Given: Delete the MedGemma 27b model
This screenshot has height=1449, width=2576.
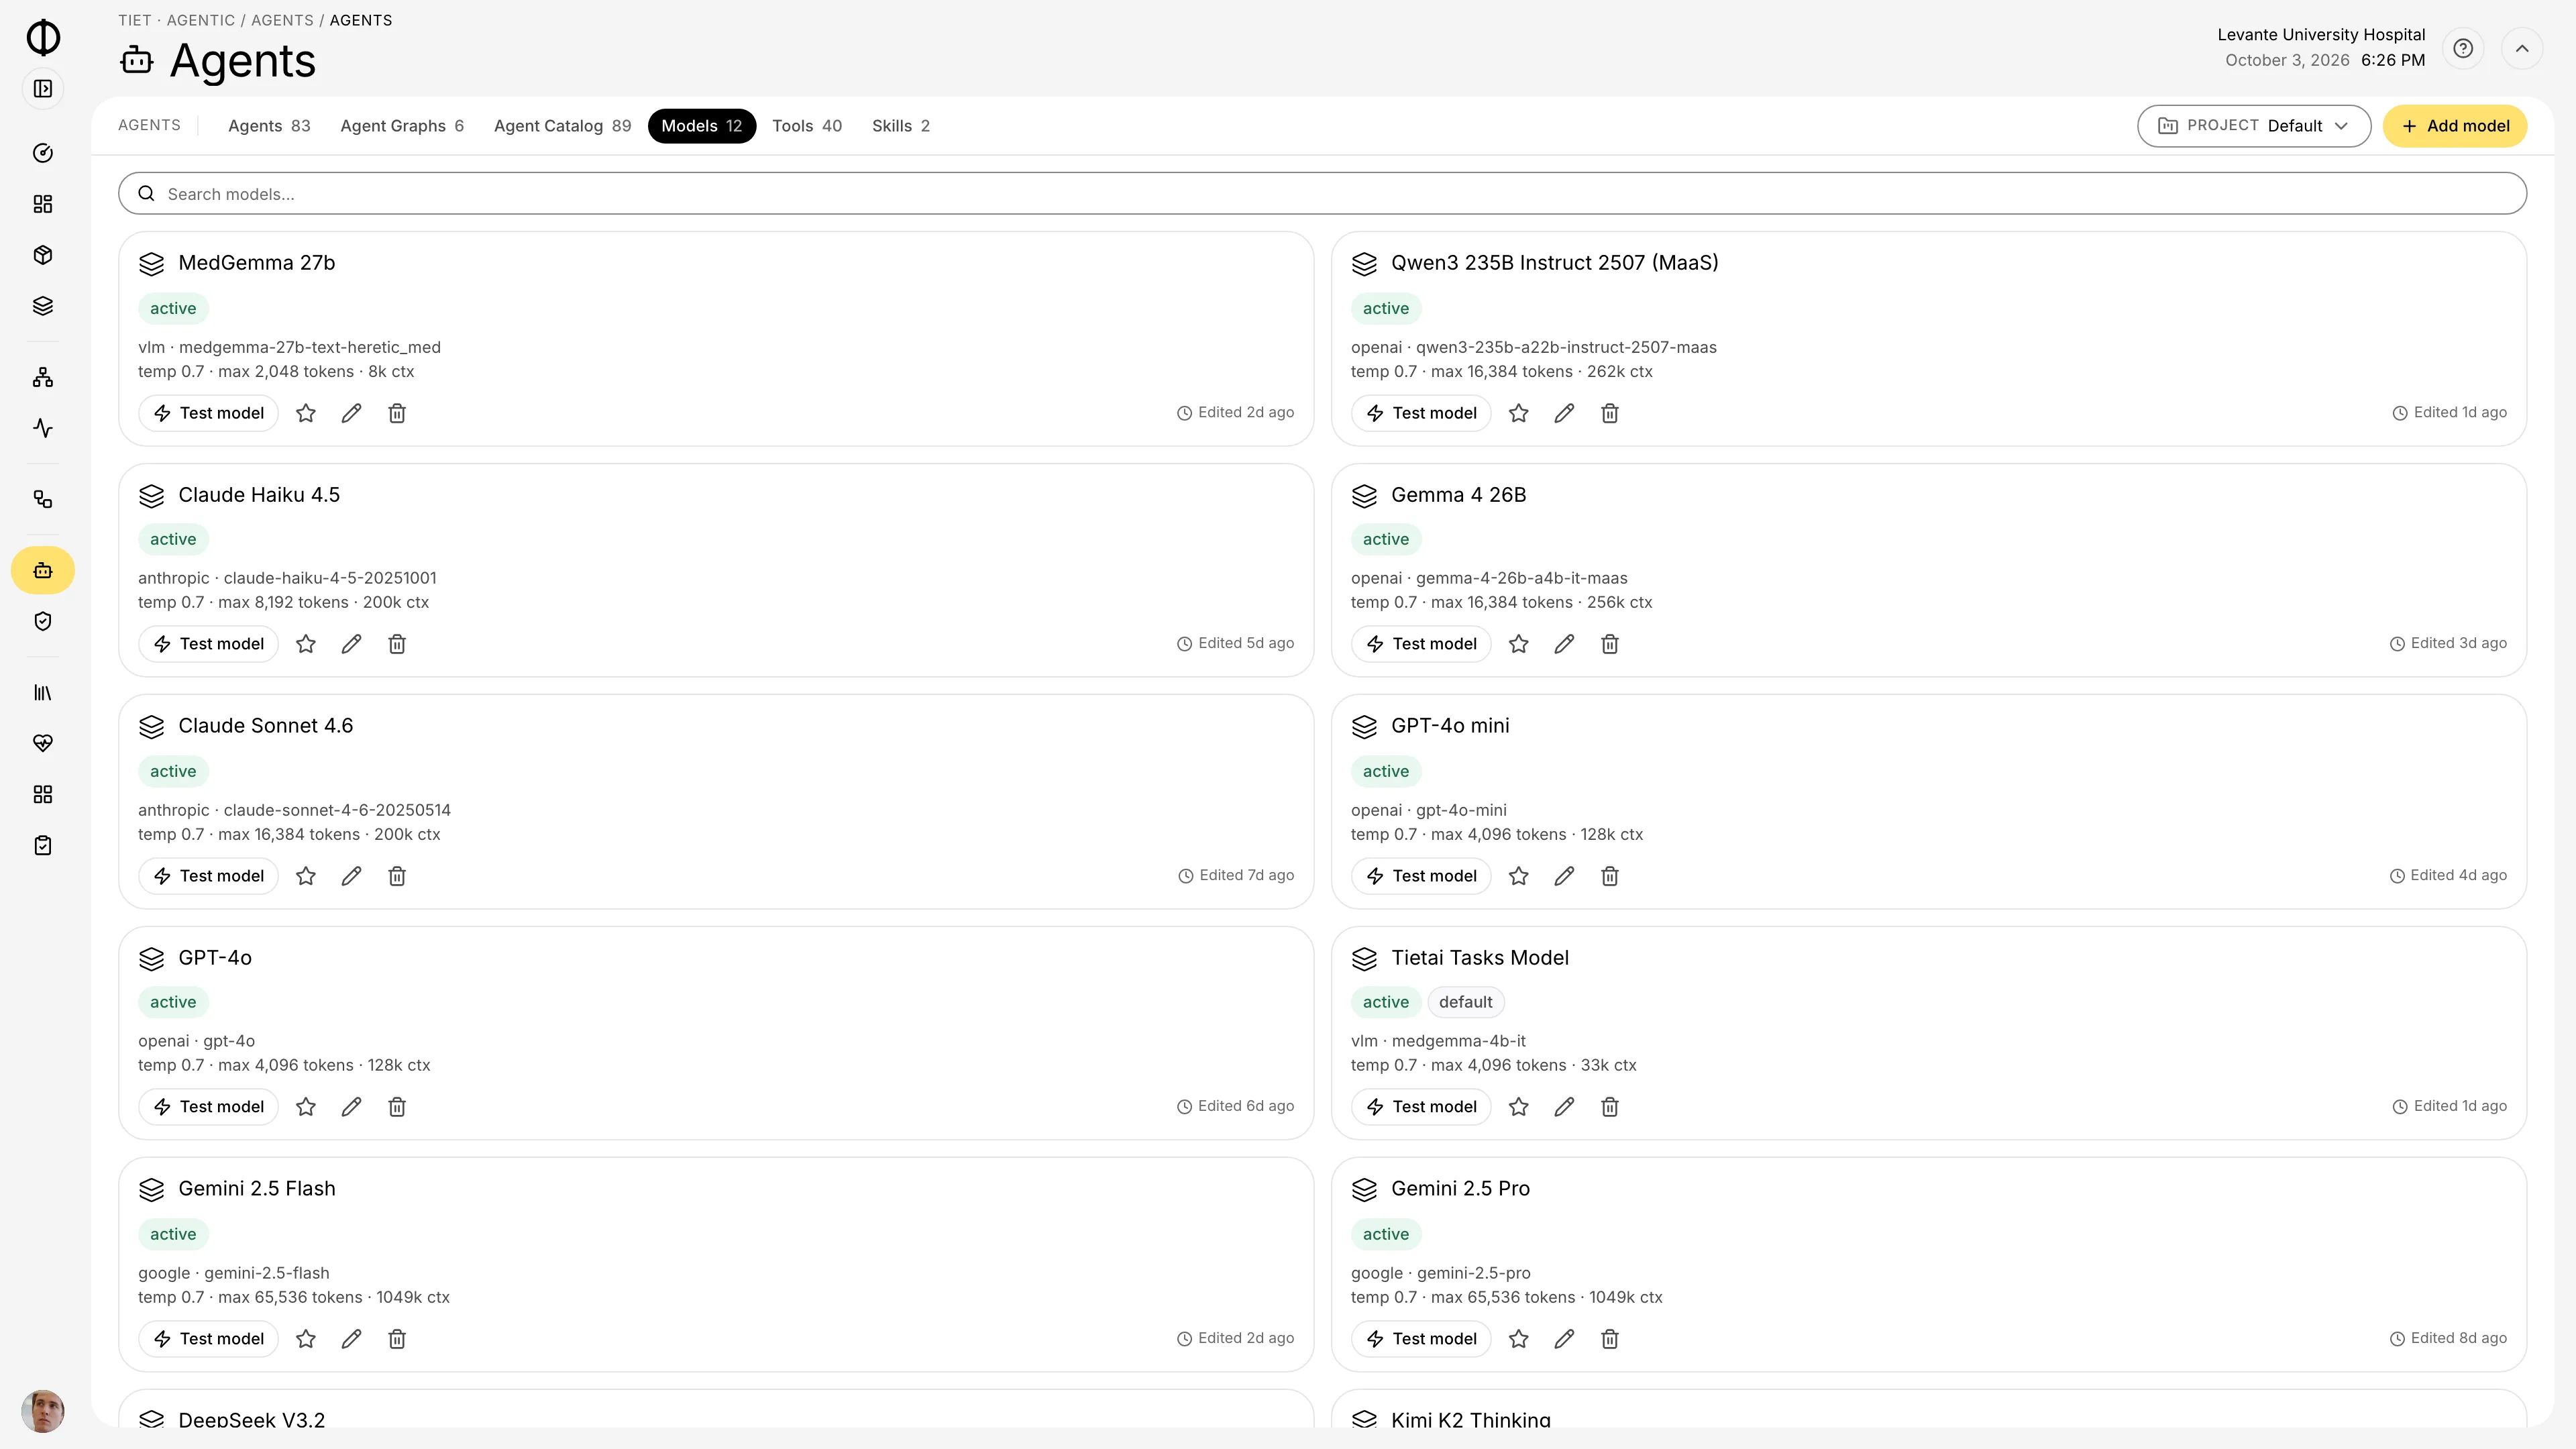Looking at the screenshot, I should [397, 413].
